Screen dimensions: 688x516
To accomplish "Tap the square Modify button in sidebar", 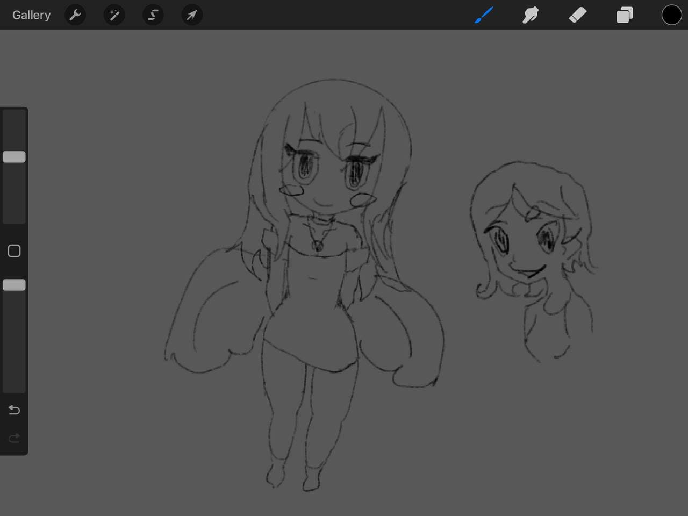I will pyautogui.click(x=14, y=251).
